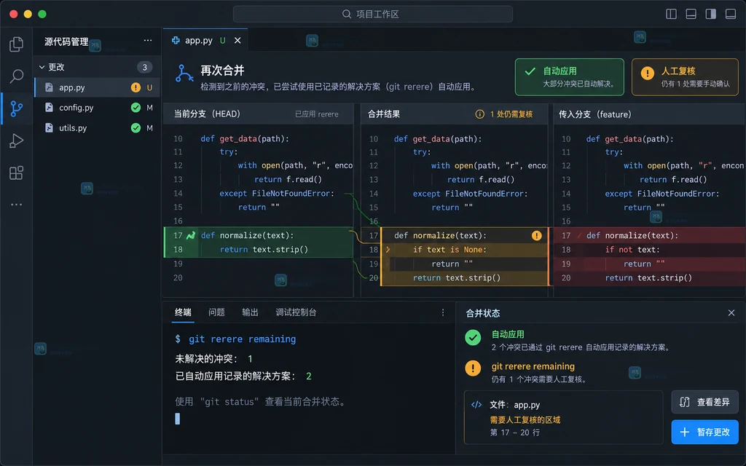
Task: Click the 查看差异 button
Action: tap(704, 402)
